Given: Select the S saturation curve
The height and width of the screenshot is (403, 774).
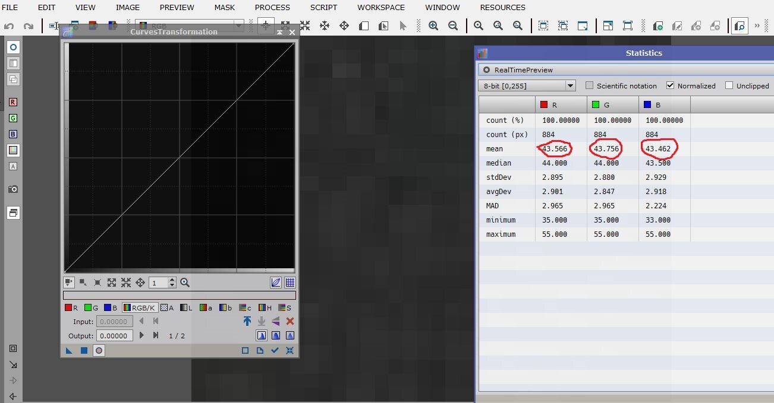Looking at the screenshot, I should click(x=284, y=307).
